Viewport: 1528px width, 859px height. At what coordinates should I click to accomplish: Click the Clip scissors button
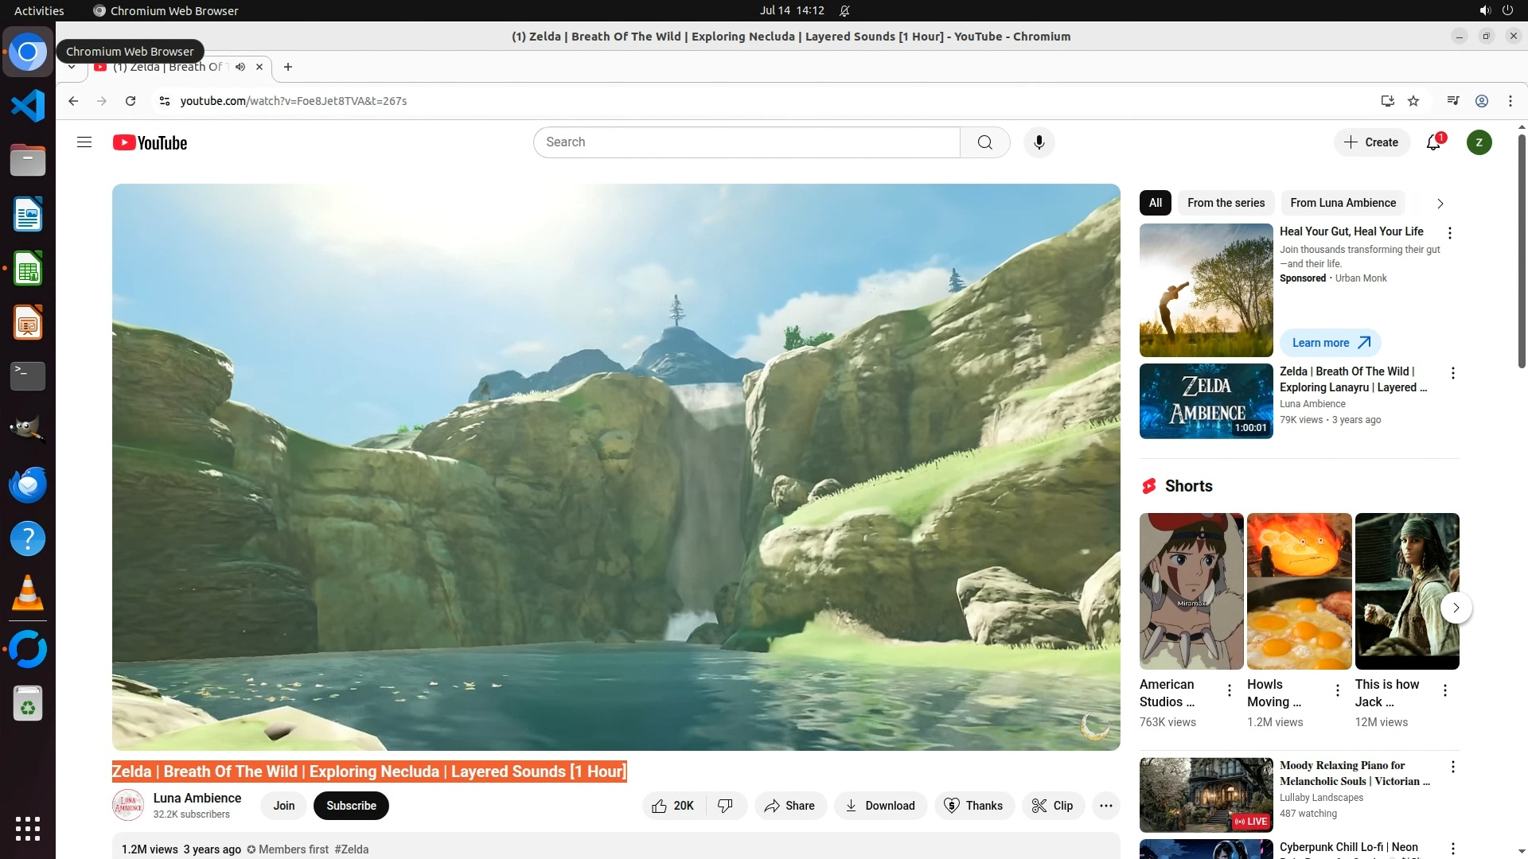point(1052,806)
